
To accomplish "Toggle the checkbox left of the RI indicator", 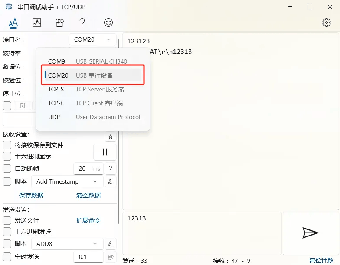I will [7, 106].
